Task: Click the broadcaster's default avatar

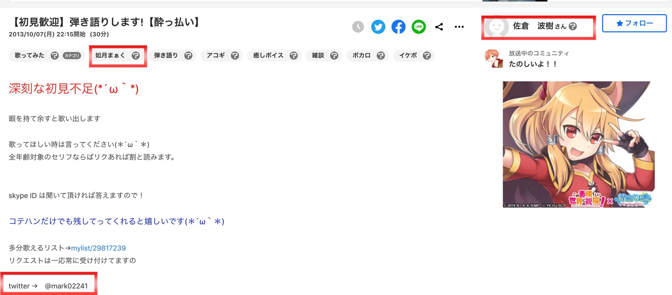Action: 496,27
